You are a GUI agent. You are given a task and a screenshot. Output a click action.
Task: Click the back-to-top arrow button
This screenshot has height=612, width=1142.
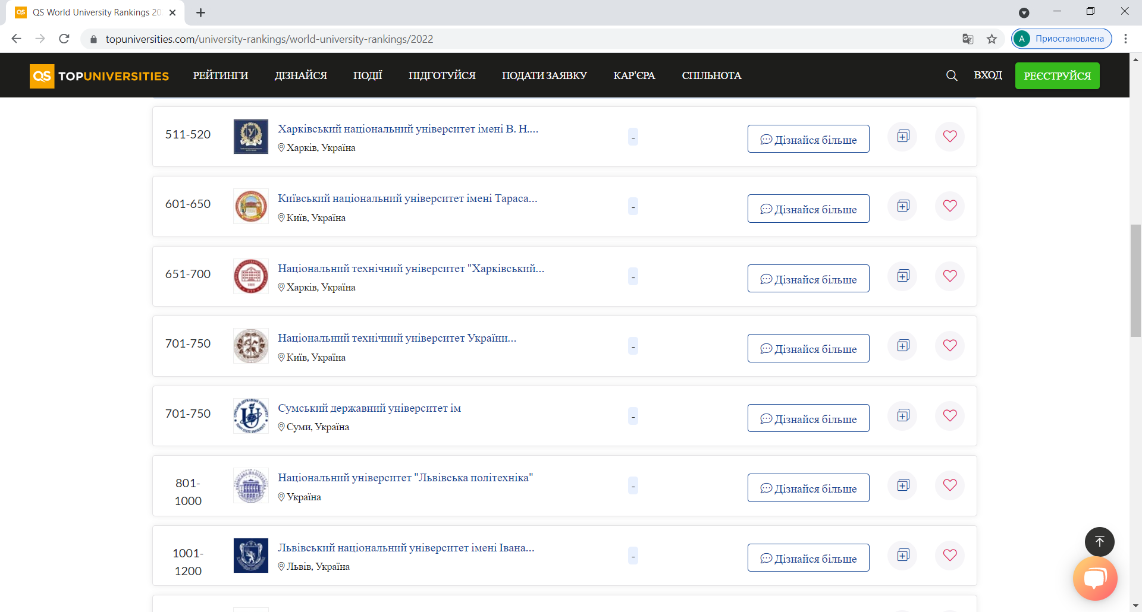(1099, 542)
